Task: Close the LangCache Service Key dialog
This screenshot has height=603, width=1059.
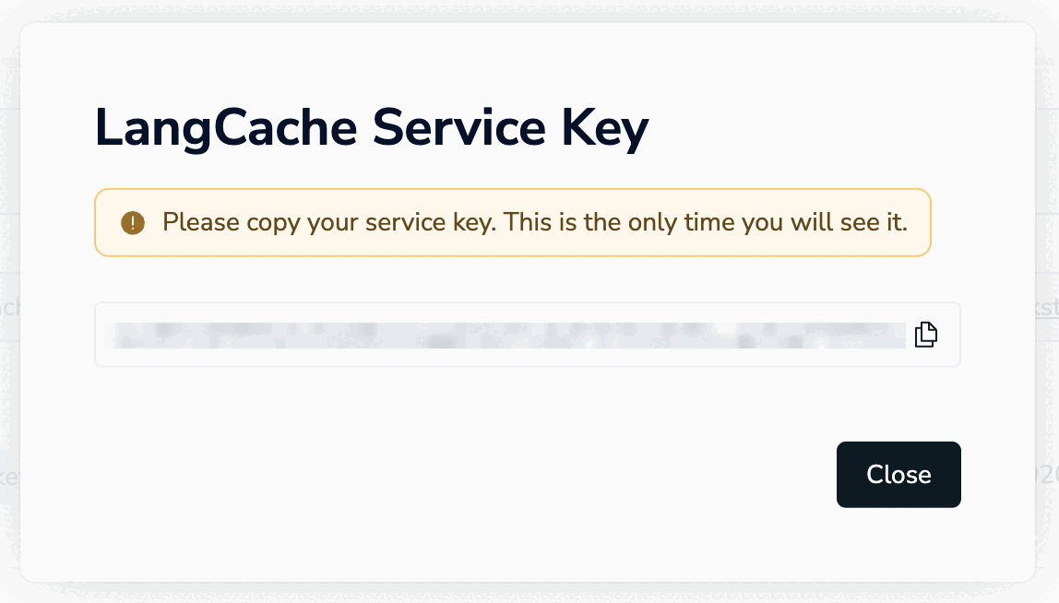Action: tap(898, 475)
